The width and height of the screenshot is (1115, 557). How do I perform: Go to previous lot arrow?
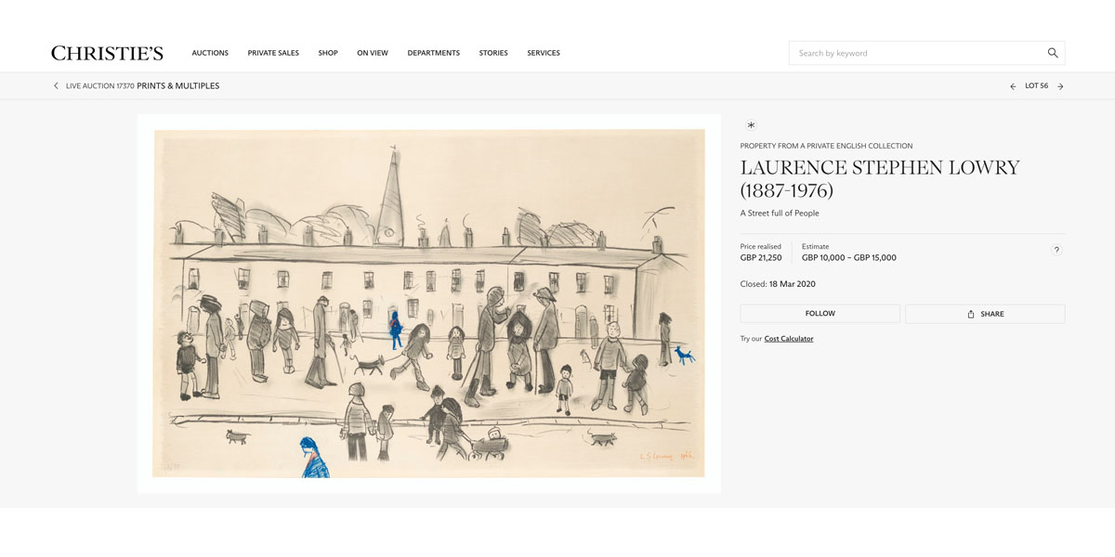coord(1013,86)
